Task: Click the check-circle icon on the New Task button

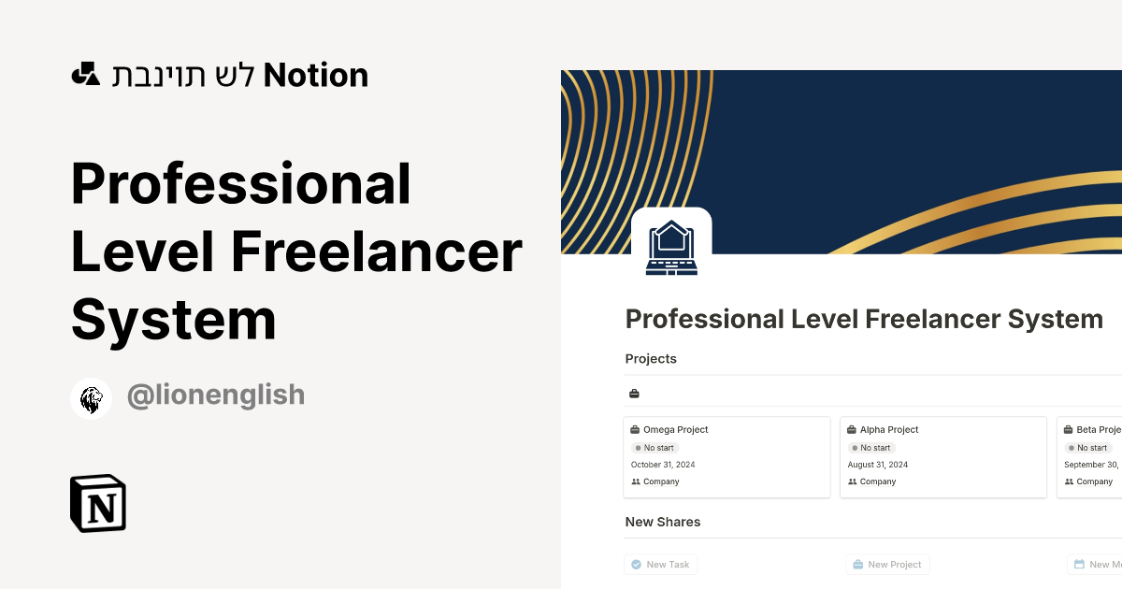Action: (635, 564)
